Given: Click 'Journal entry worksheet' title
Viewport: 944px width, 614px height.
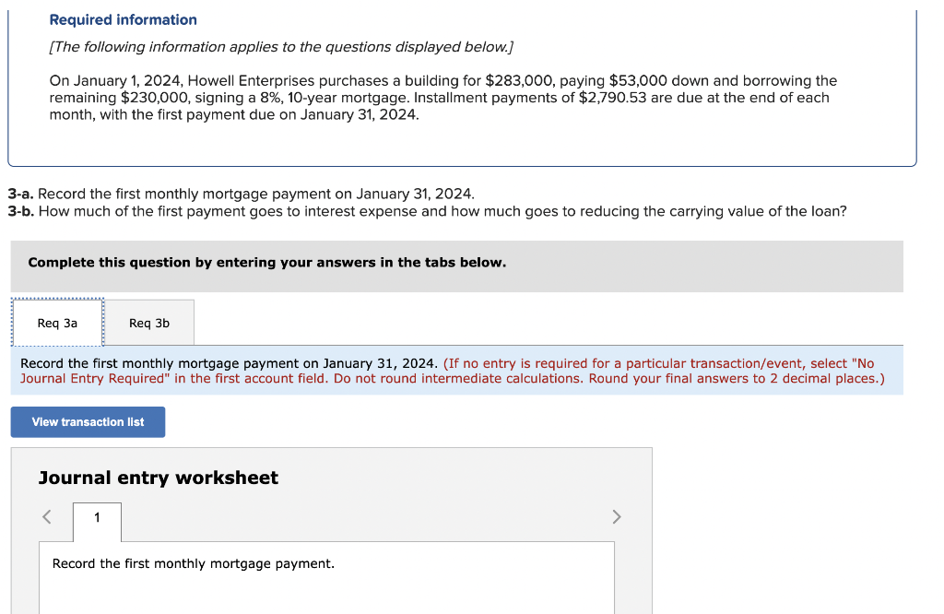Looking at the screenshot, I should [x=159, y=478].
